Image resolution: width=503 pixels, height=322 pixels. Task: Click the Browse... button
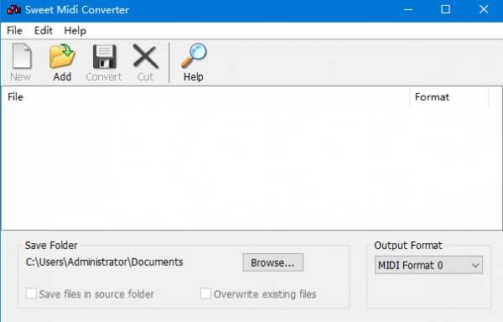coord(273,262)
